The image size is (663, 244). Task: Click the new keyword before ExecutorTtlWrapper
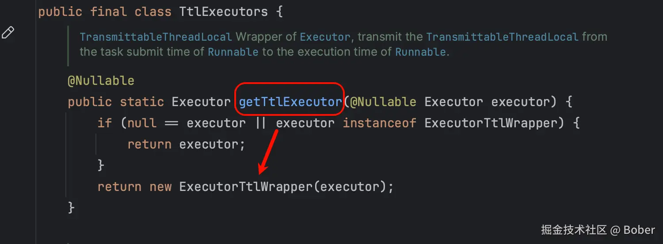(160, 187)
